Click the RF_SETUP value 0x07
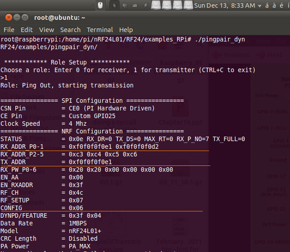290x252 pixels. pos(76,201)
